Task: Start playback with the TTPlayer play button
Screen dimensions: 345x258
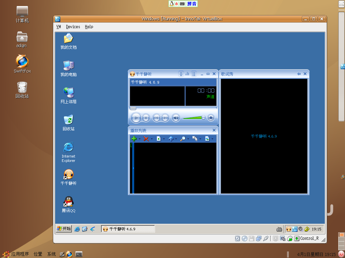Action: pos(136,118)
